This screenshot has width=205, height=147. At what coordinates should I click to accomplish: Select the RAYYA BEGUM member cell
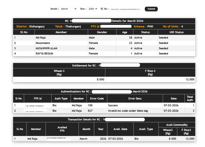45,53
